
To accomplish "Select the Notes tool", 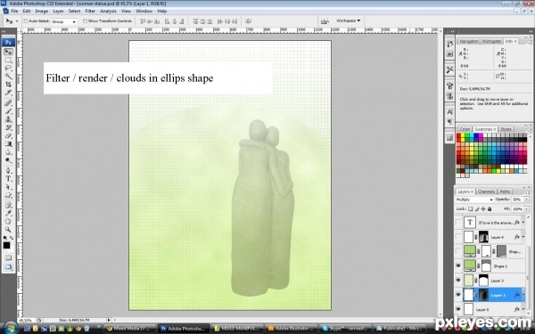I will tap(9, 205).
